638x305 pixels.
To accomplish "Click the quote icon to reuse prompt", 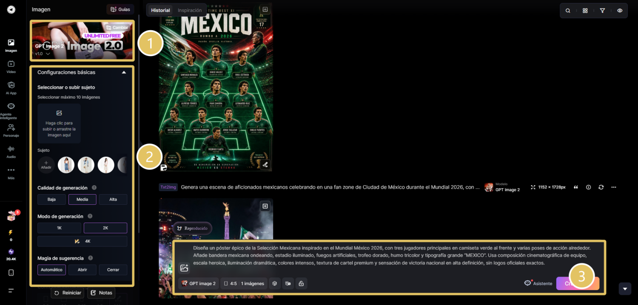I will tap(576, 187).
